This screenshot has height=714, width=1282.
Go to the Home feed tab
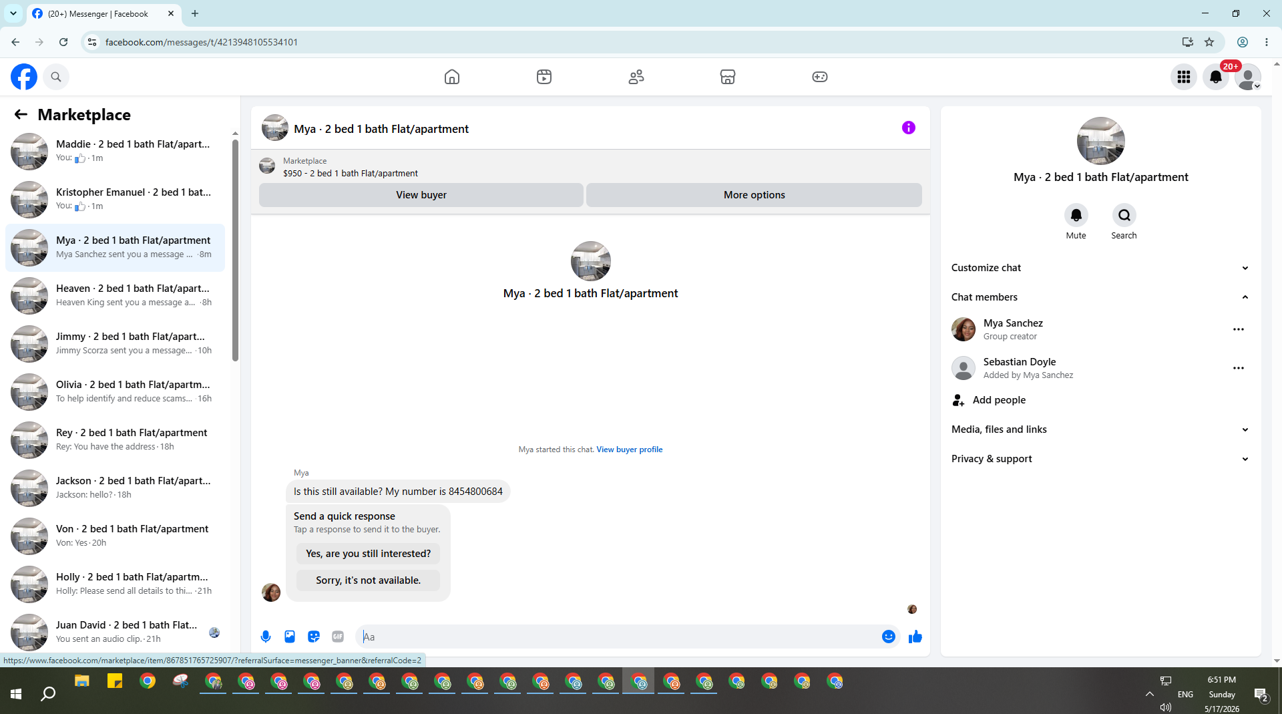452,77
